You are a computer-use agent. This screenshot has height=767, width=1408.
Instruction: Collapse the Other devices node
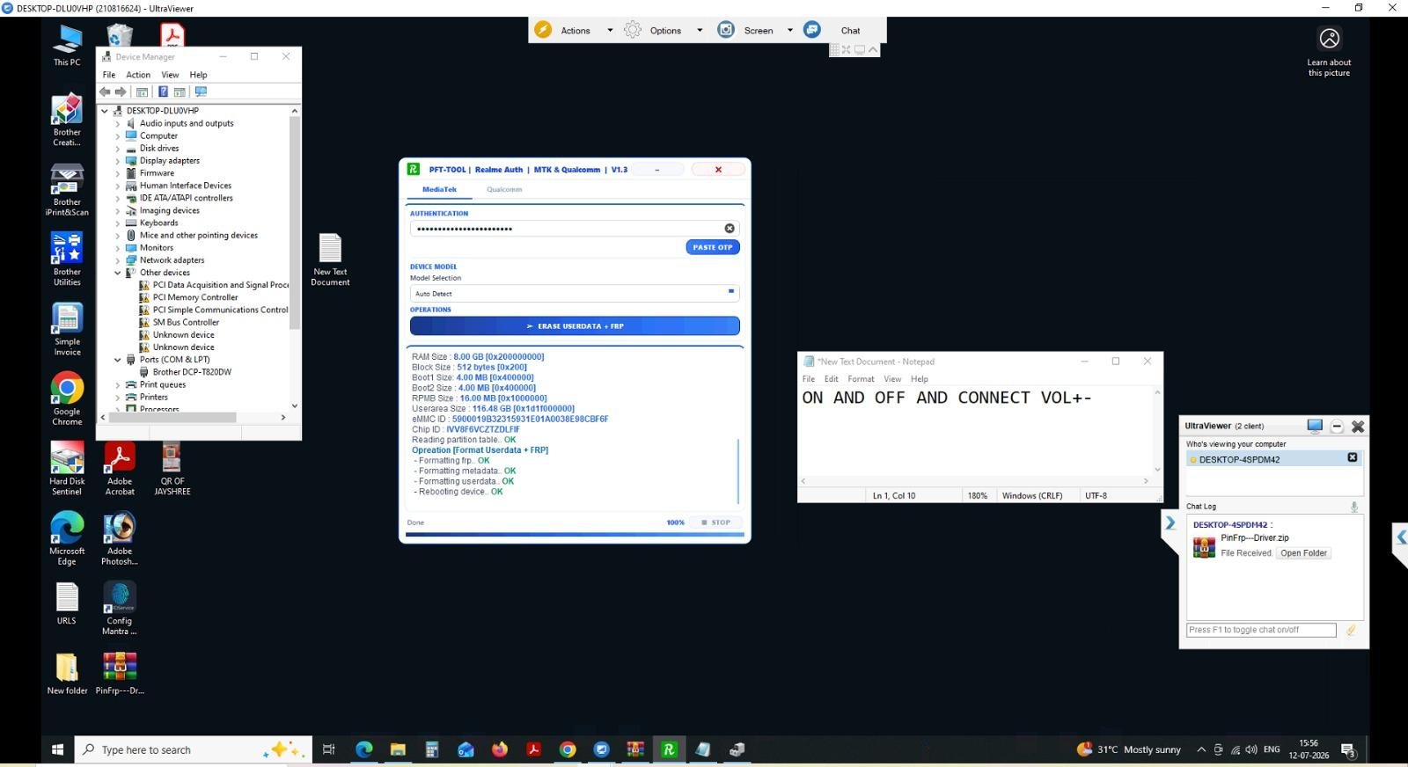pyautogui.click(x=117, y=273)
